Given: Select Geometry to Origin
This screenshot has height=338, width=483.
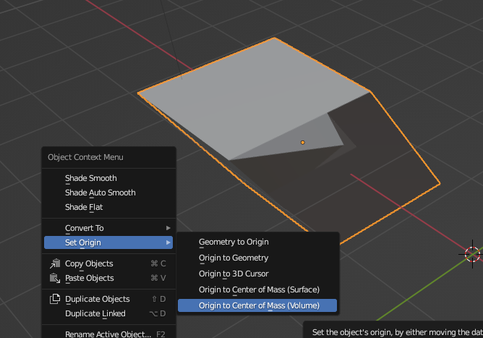Looking at the screenshot, I should point(257,242).
